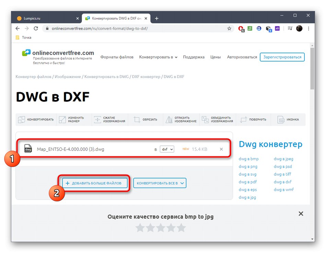Close the rating prompt banner
326x253 pixels.
tap(301, 214)
